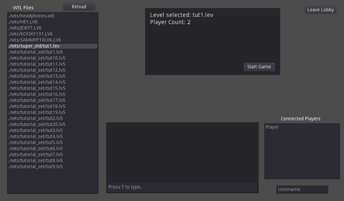Select tutorial_set/tut1.lv5 level

point(36,52)
